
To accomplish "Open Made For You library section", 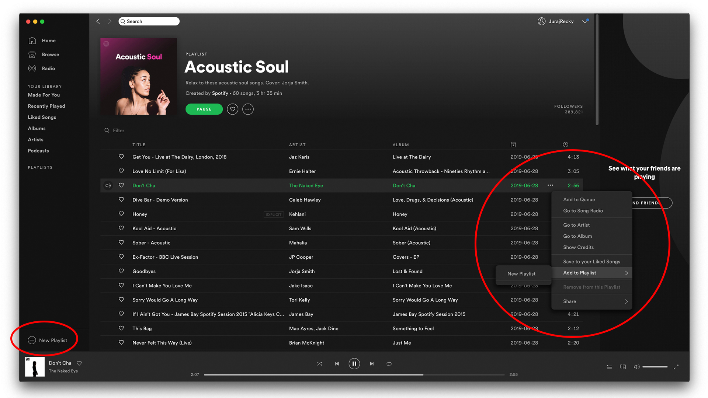I will coord(44,95).
